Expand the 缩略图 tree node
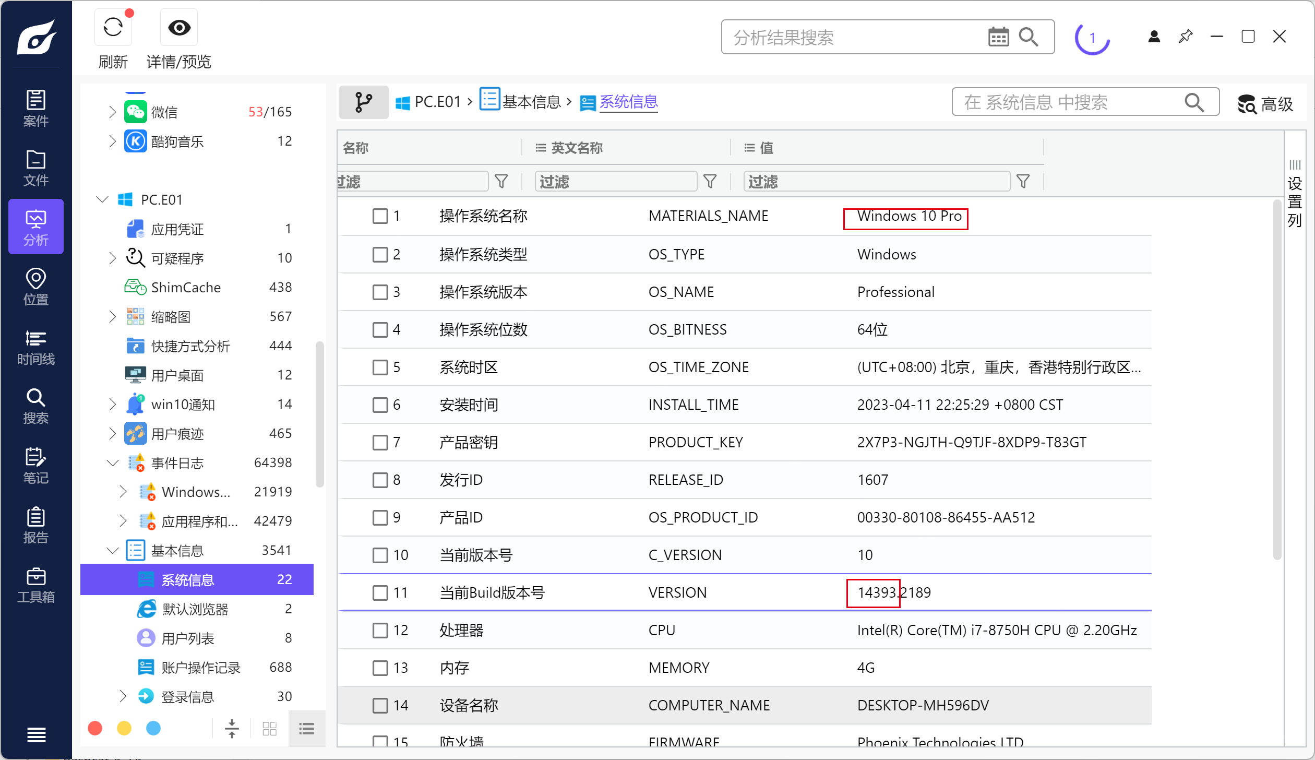 (112, 316)
